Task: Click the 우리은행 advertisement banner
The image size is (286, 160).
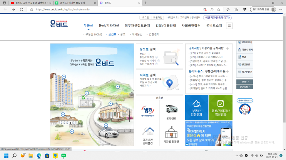Action: pos(209,134)
